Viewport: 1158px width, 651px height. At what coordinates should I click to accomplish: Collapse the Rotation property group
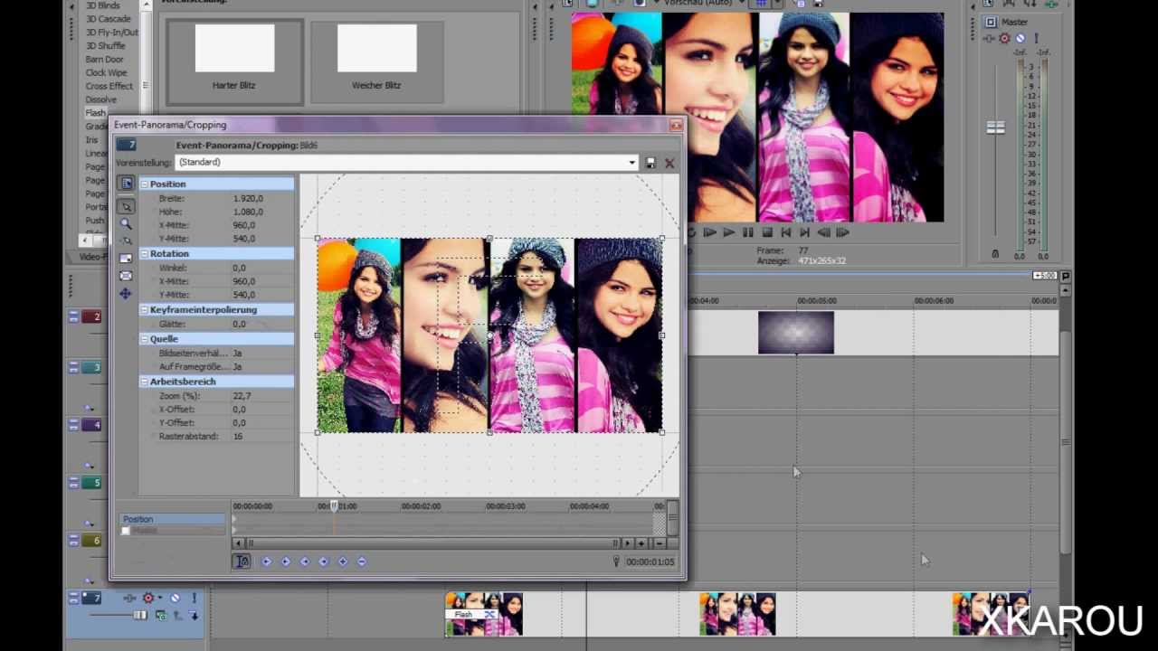coord(145,254)
